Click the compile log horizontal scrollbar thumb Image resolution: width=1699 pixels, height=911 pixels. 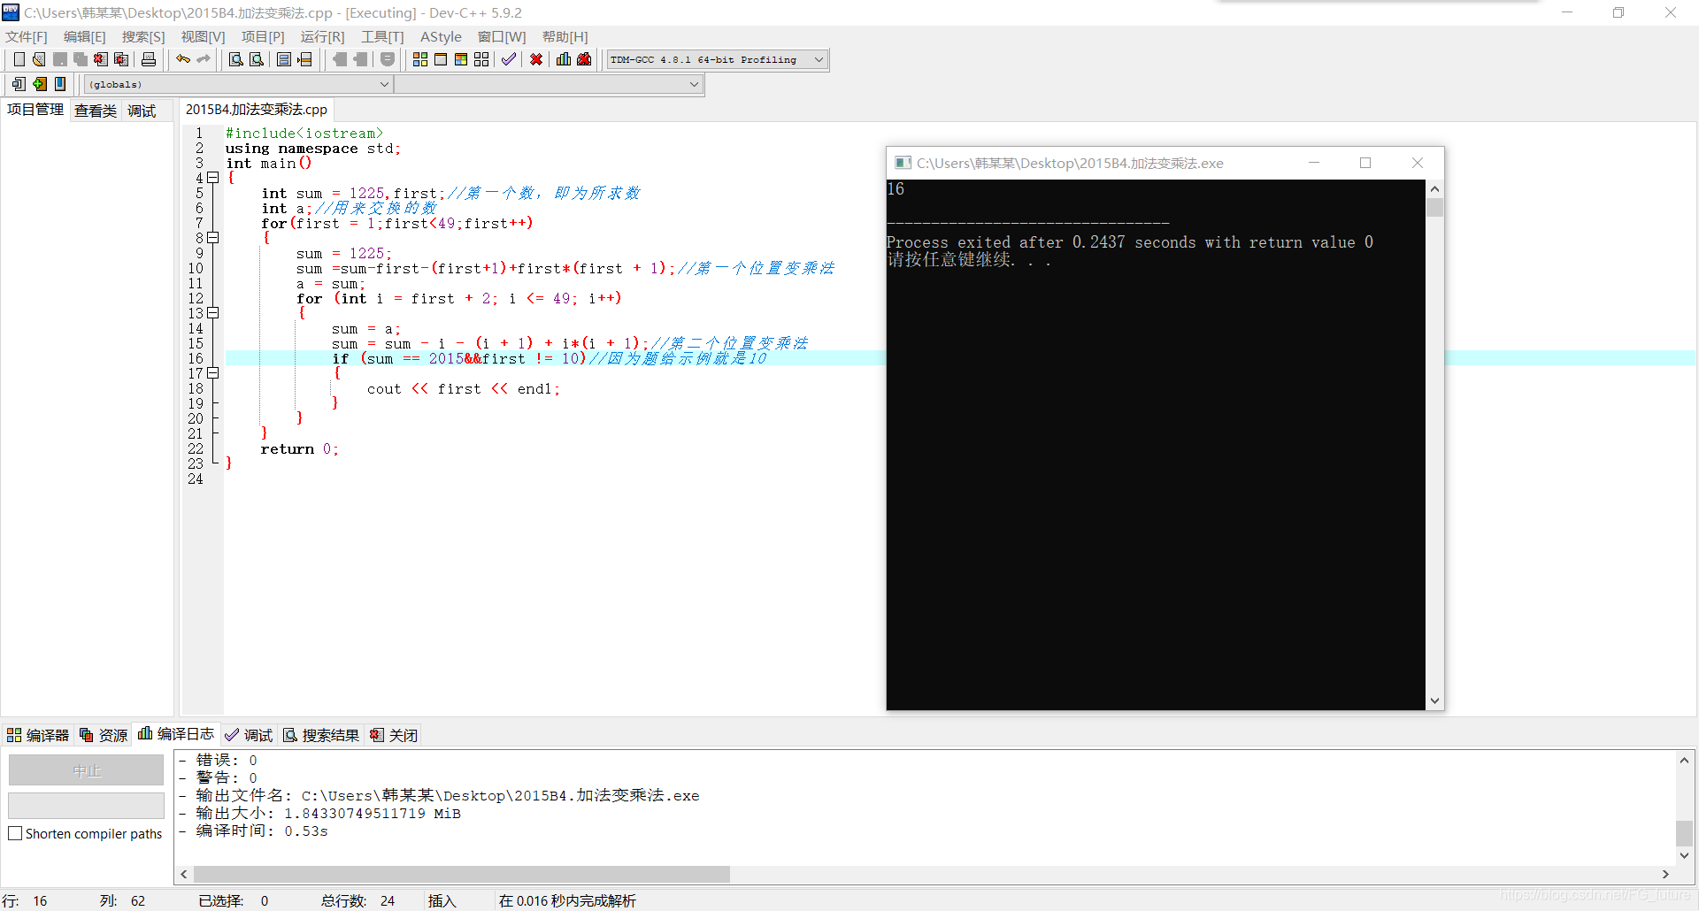point(461,874)
